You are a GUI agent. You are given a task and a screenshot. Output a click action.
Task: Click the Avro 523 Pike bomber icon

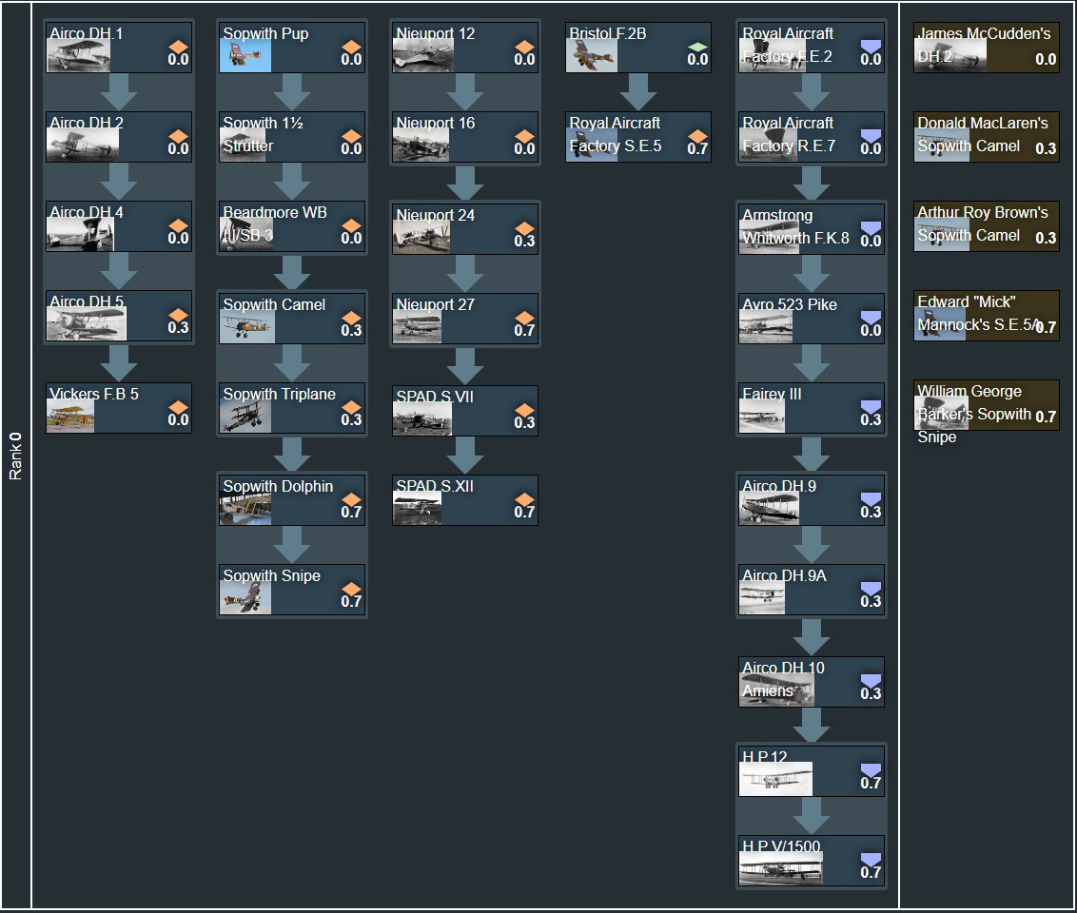[x=871, y=317]
